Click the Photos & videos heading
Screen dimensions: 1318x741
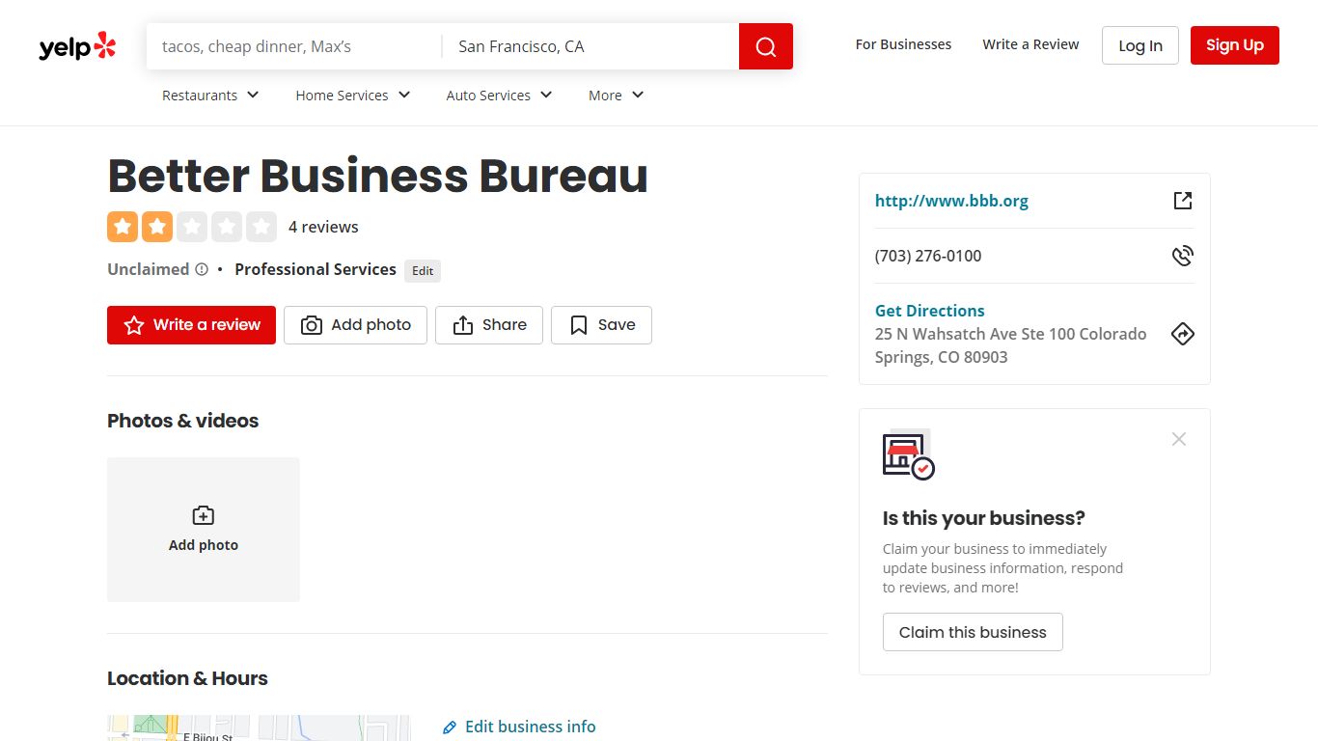click(x=183, y=421)
